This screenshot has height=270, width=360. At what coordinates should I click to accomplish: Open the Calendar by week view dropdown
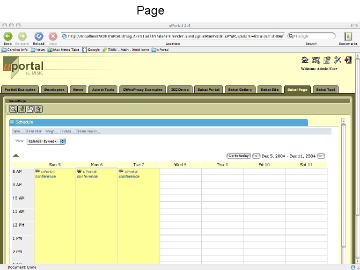point(46,141)
